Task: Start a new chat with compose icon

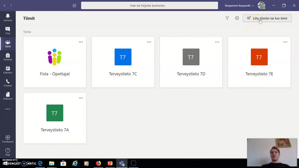Action: pyautogui.click(x=75, y=6)
